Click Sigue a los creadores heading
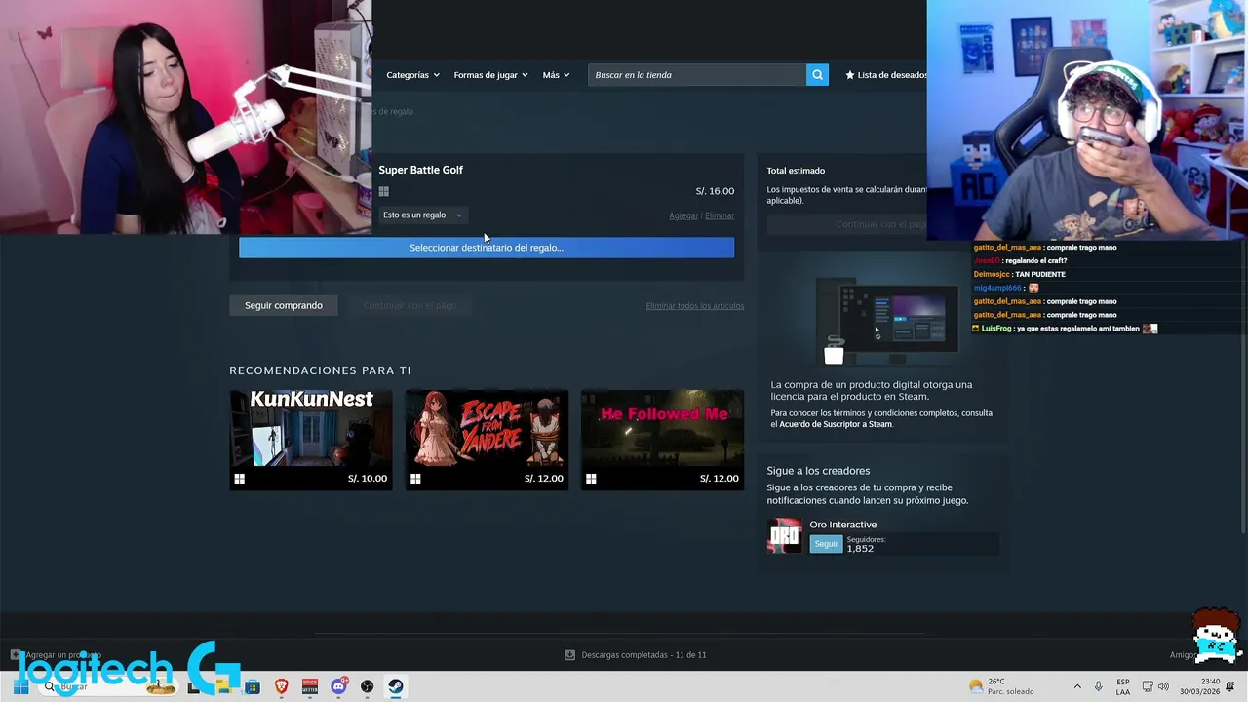This screenshot has height=702, width=1248. 818,471
